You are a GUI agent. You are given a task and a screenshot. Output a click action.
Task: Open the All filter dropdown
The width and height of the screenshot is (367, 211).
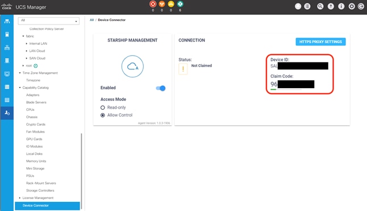click(49, 21)
